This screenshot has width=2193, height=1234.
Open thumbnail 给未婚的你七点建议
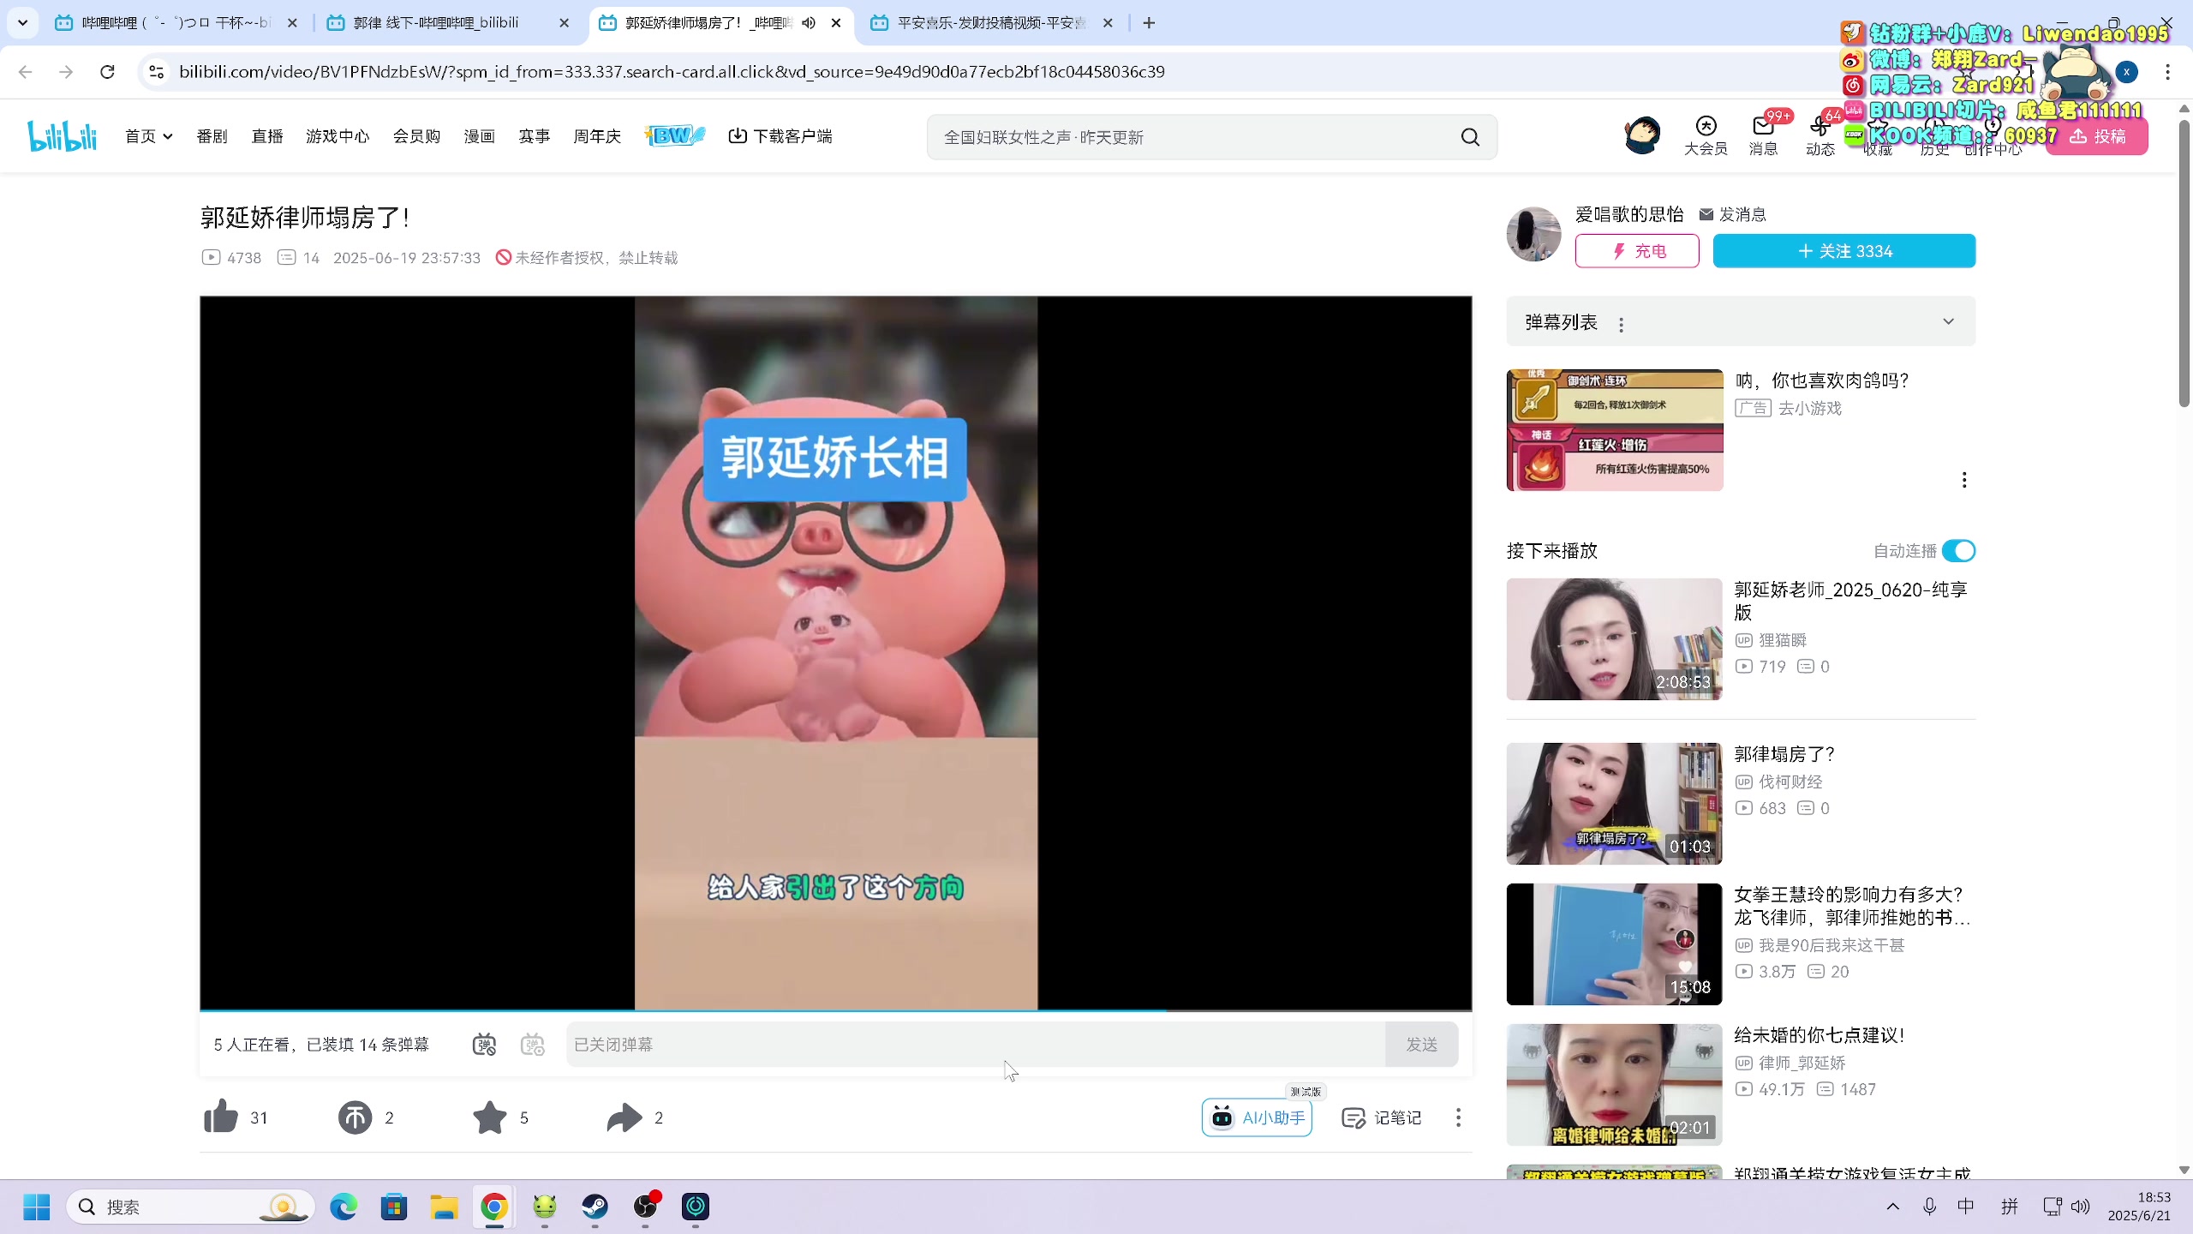pyautogui.click(x=1614, y=1085)
